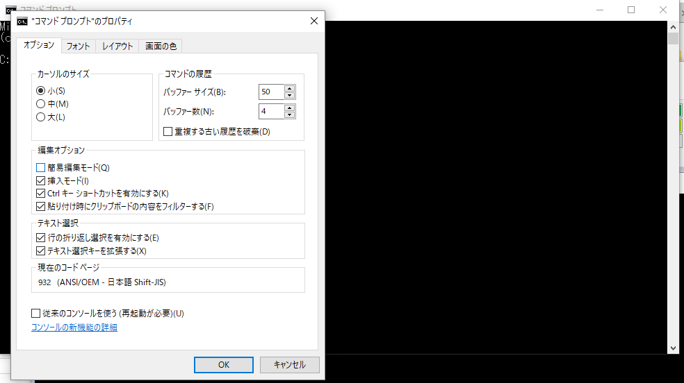Toggle Ctrl キー ショートカットを有効にする(K) checkbox
This screenshot has height=383, width=684.
click(x=40, y=194)
